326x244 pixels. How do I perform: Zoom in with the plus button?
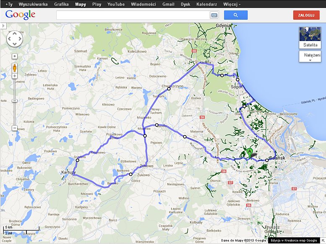click(x=15, y=76)
